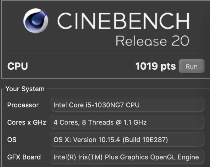Select the OS row label
This screenshot has height=167, width=210.
12,140
